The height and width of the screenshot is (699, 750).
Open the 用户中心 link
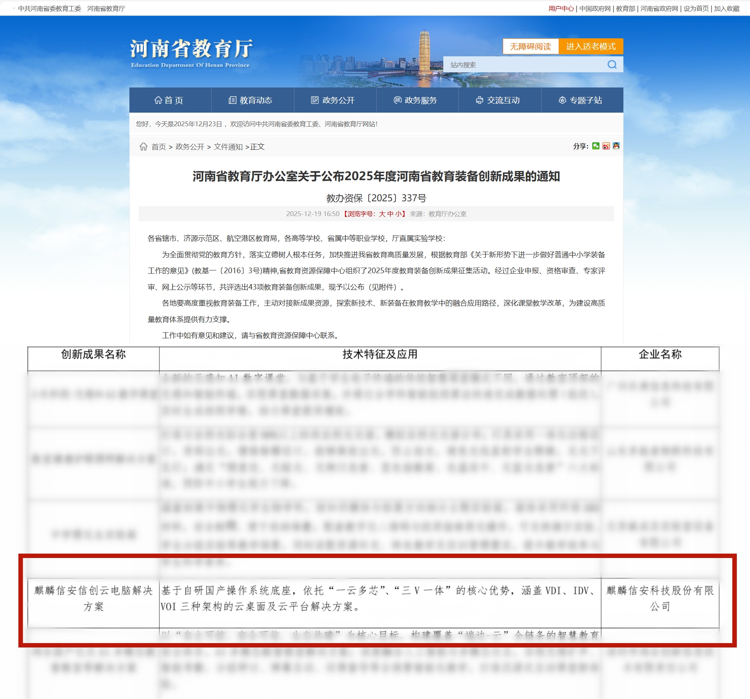click(561, 9)
